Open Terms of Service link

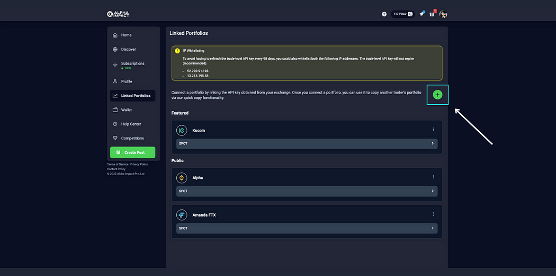pyautogui.click(x=118, y=164)
